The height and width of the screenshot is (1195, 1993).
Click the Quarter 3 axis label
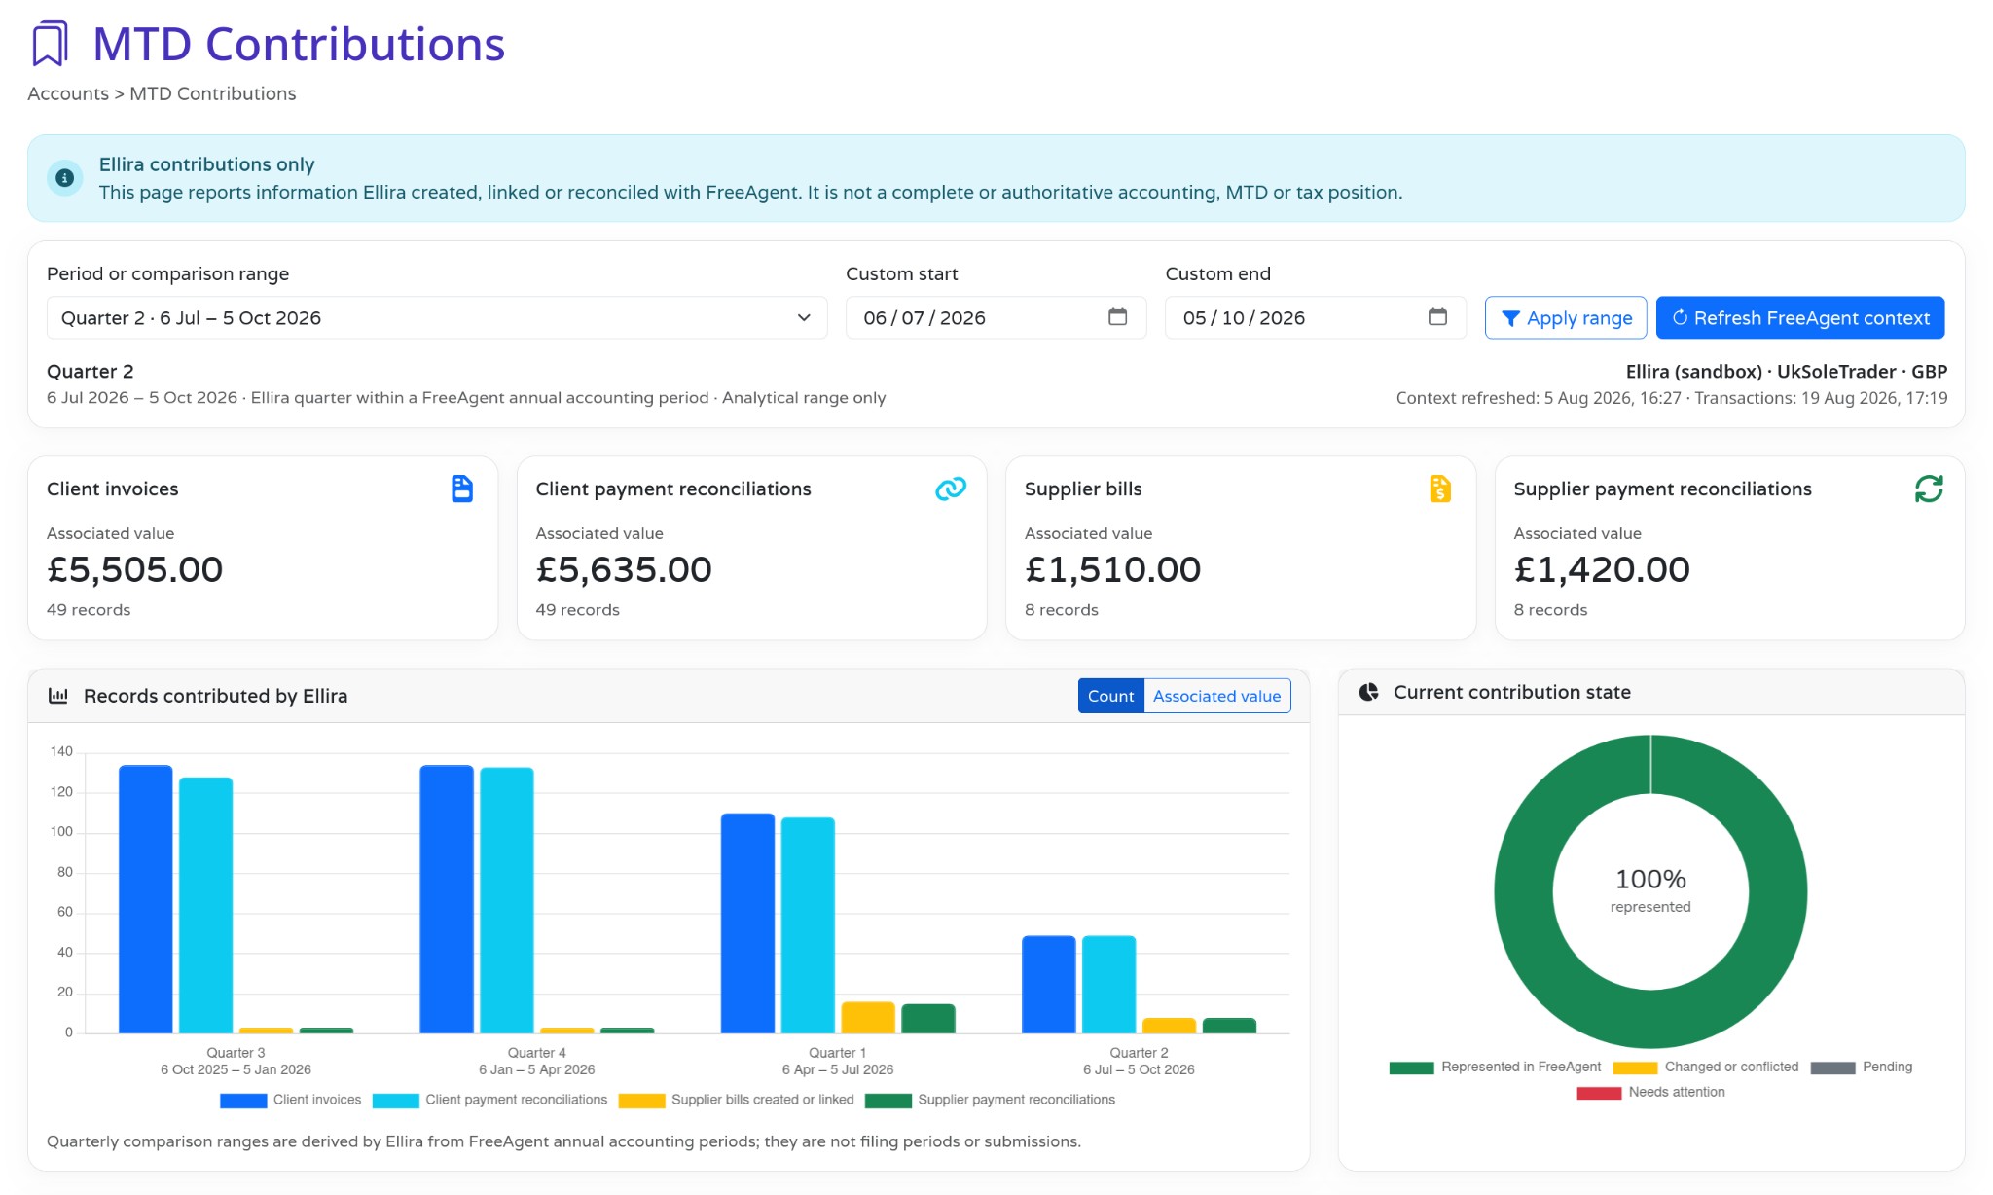[236, 1061]
